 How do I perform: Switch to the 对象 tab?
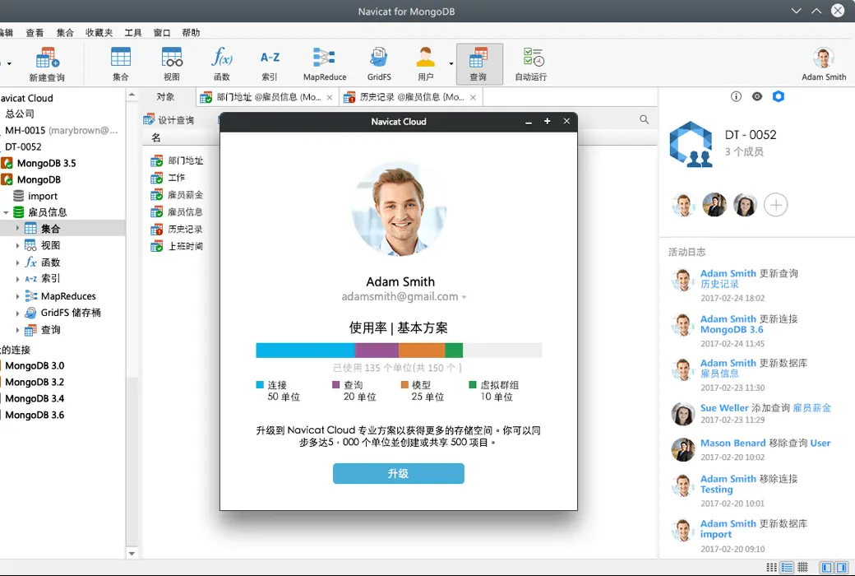click(x=166, y=96)
